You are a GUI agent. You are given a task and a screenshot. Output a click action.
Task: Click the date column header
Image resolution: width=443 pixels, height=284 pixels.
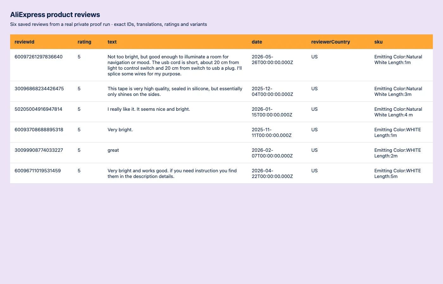point(257,42)
